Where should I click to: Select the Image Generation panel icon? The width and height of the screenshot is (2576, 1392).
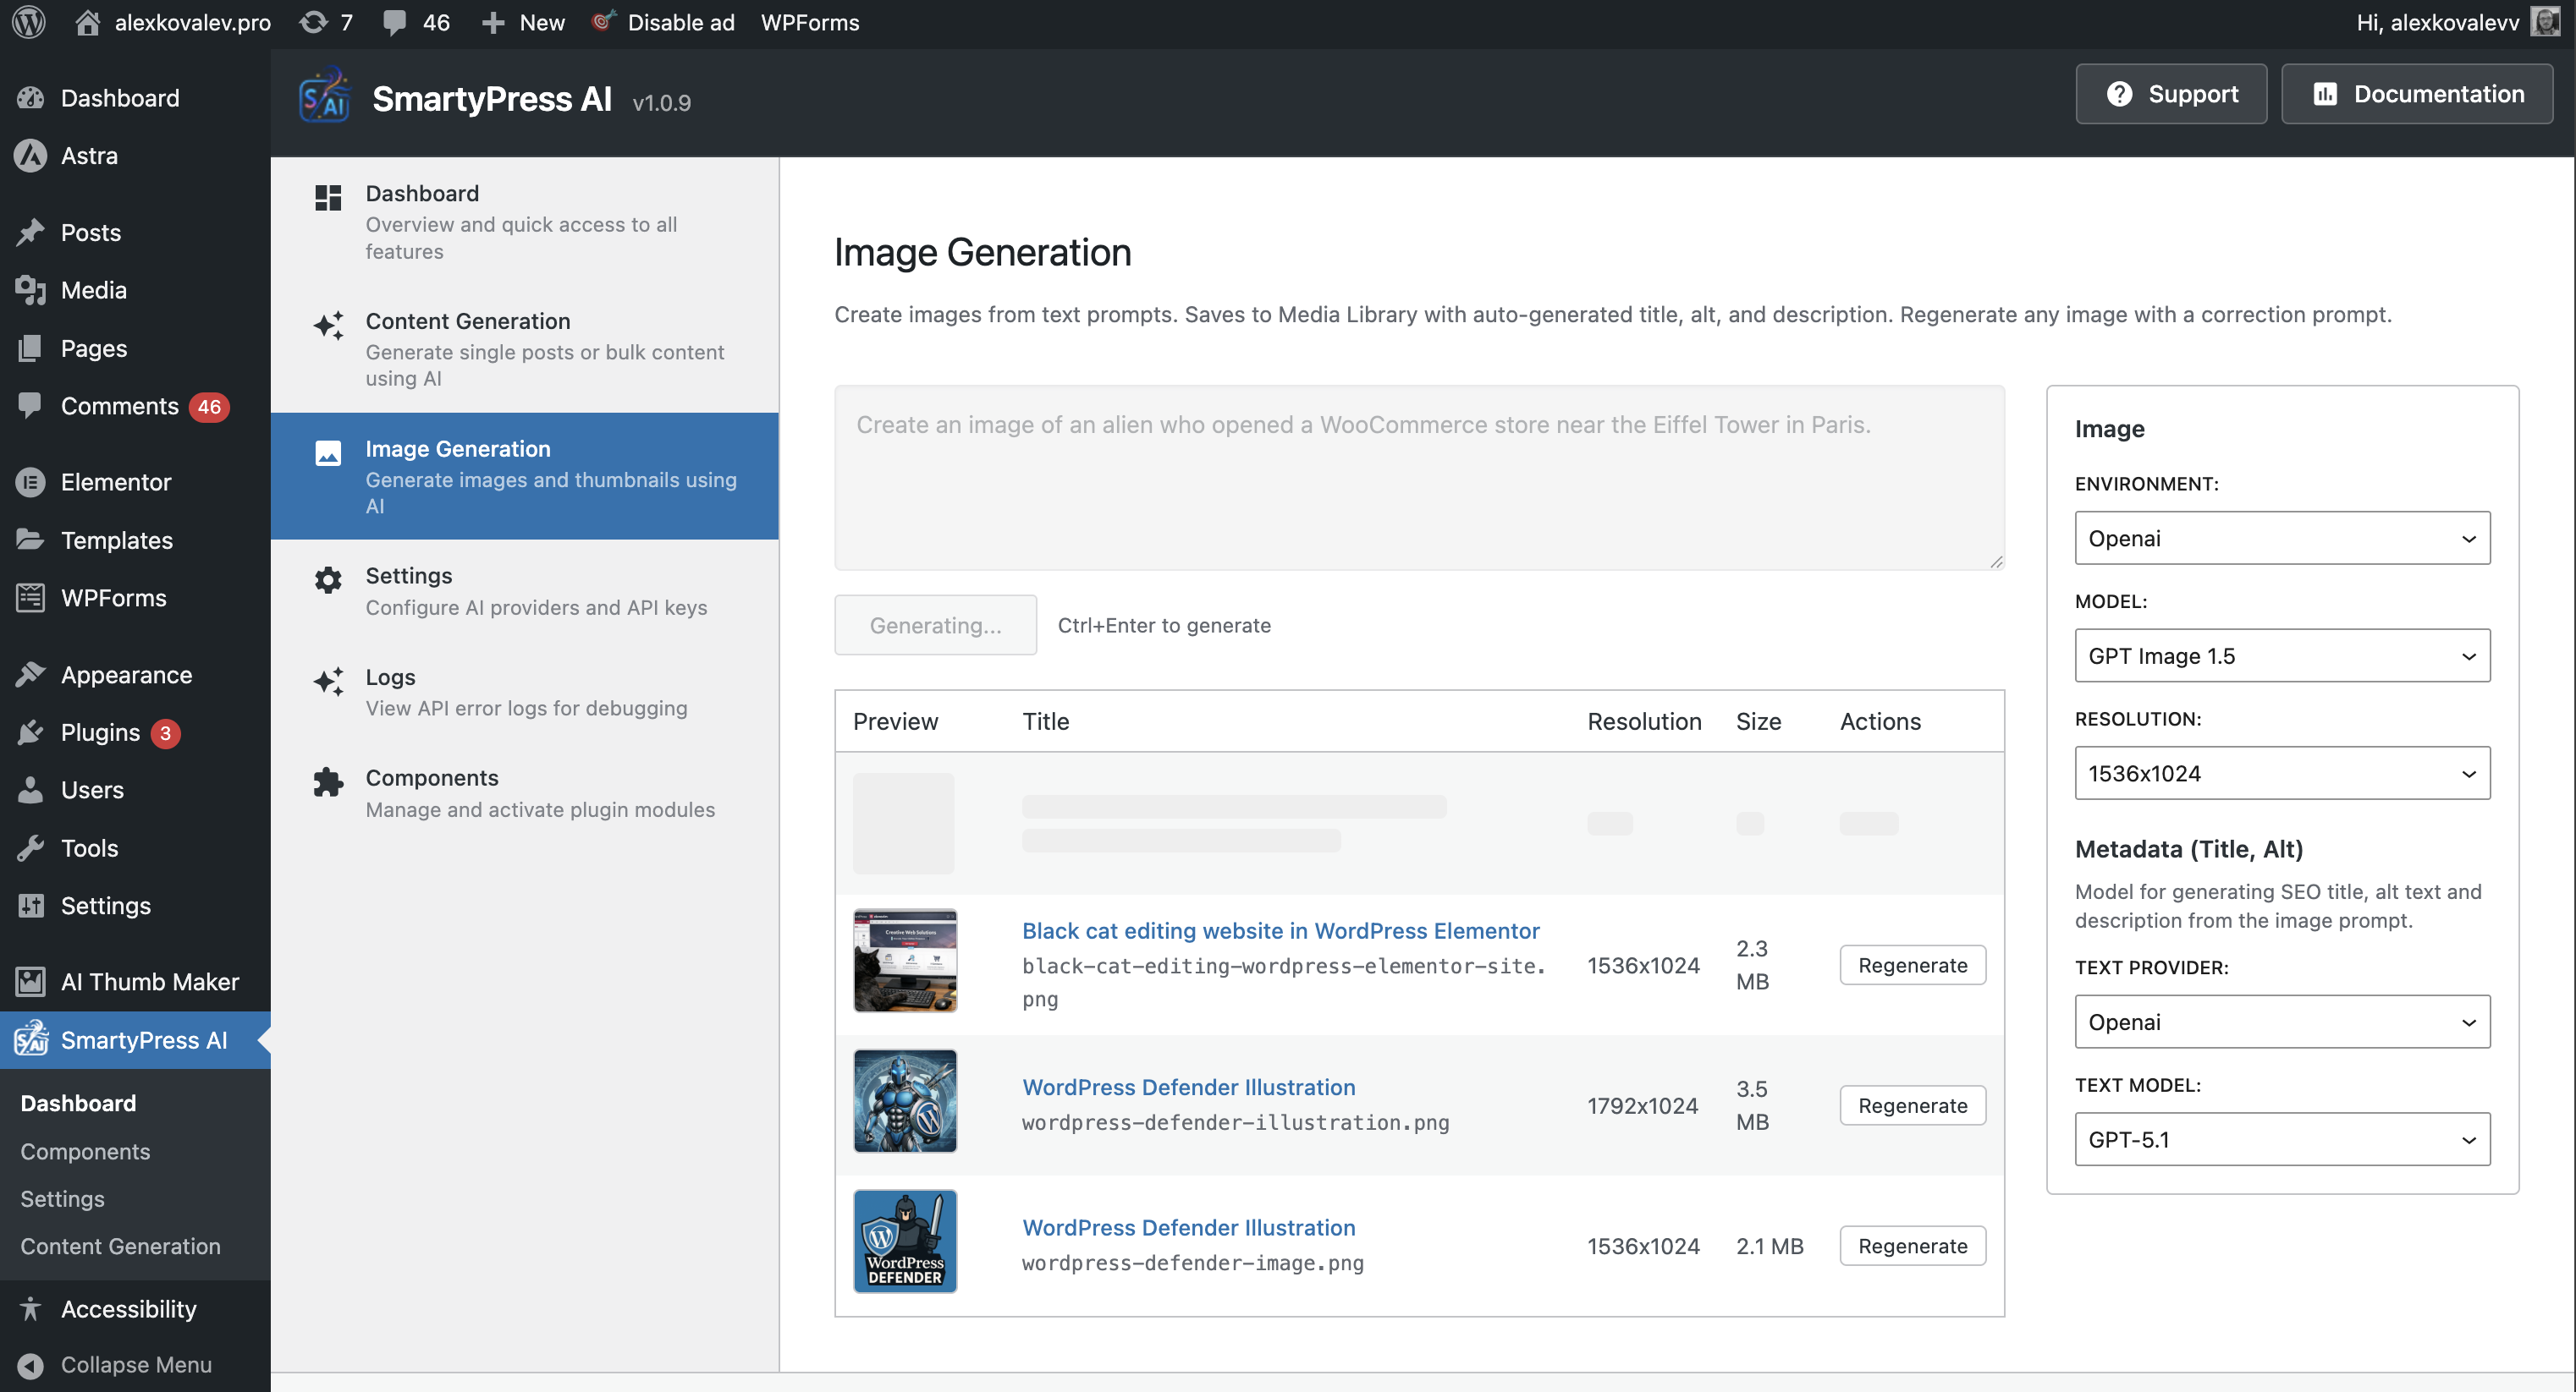(328, 453)
